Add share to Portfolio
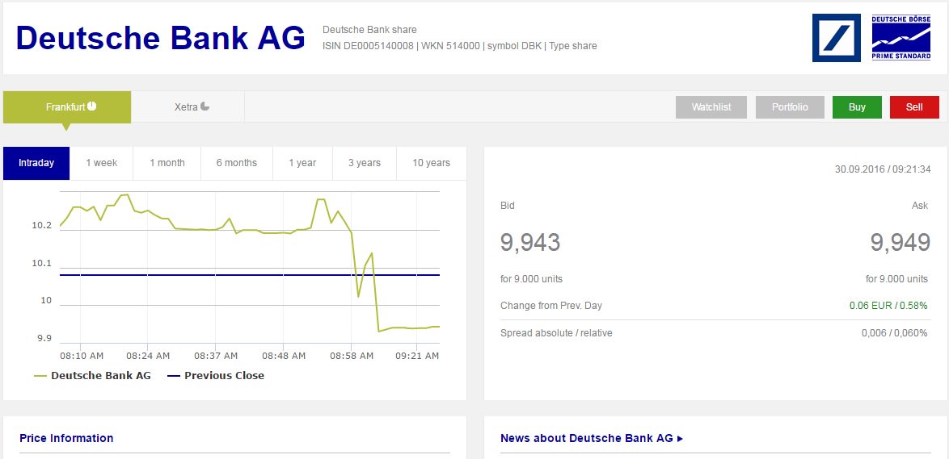The width and height of the screenshot is (949, 459). click(x=790, y=107)
